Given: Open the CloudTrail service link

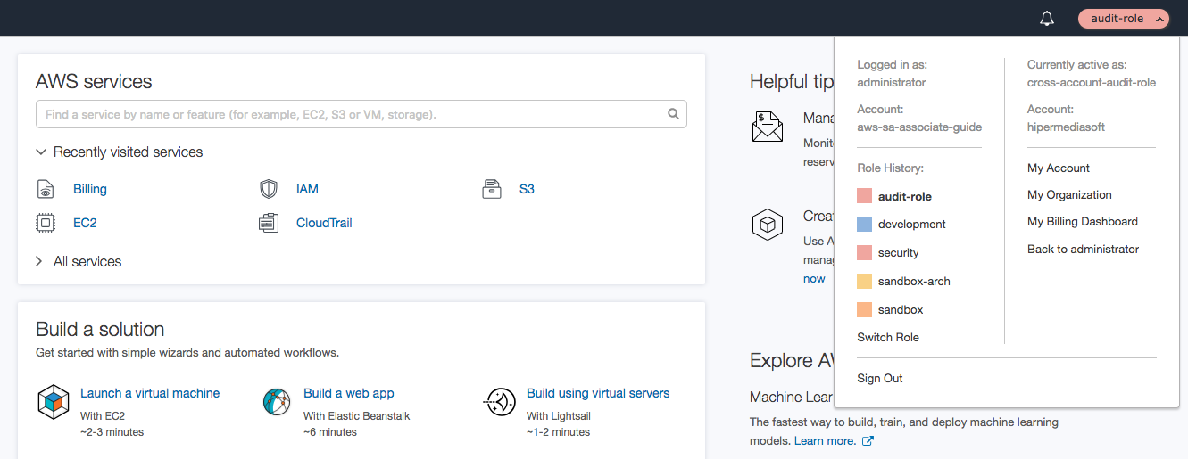Looking at the screenshot, I should coord(324,223).
